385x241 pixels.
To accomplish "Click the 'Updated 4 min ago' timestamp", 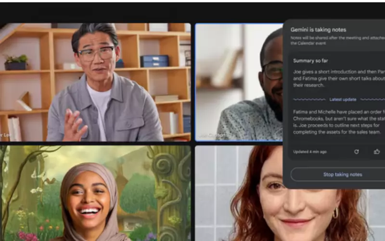I will click(x=310, y=152).
